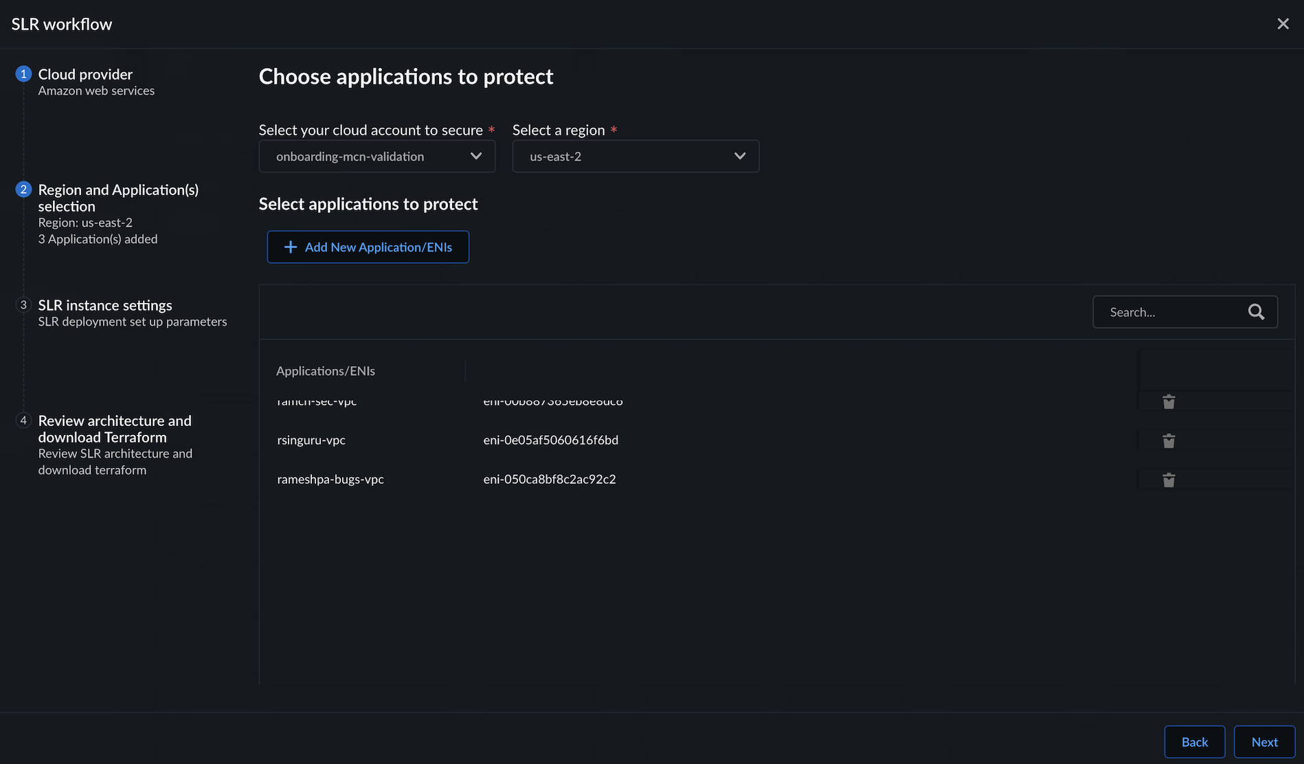Click the search magnifier icon
The width and height of the screenshot is (1304, 764).
1256,312
